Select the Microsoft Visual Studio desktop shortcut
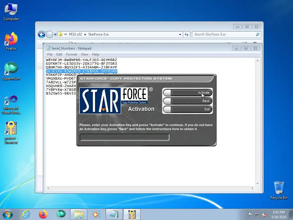Image resolution: width=293 pixels, height=220 pixels. pyautogui.click(x=11, y=105)
